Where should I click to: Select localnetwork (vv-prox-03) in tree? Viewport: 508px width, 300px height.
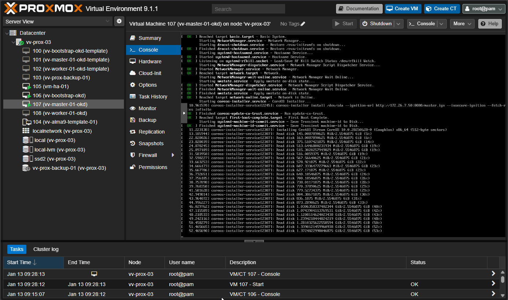coord(62,131)
